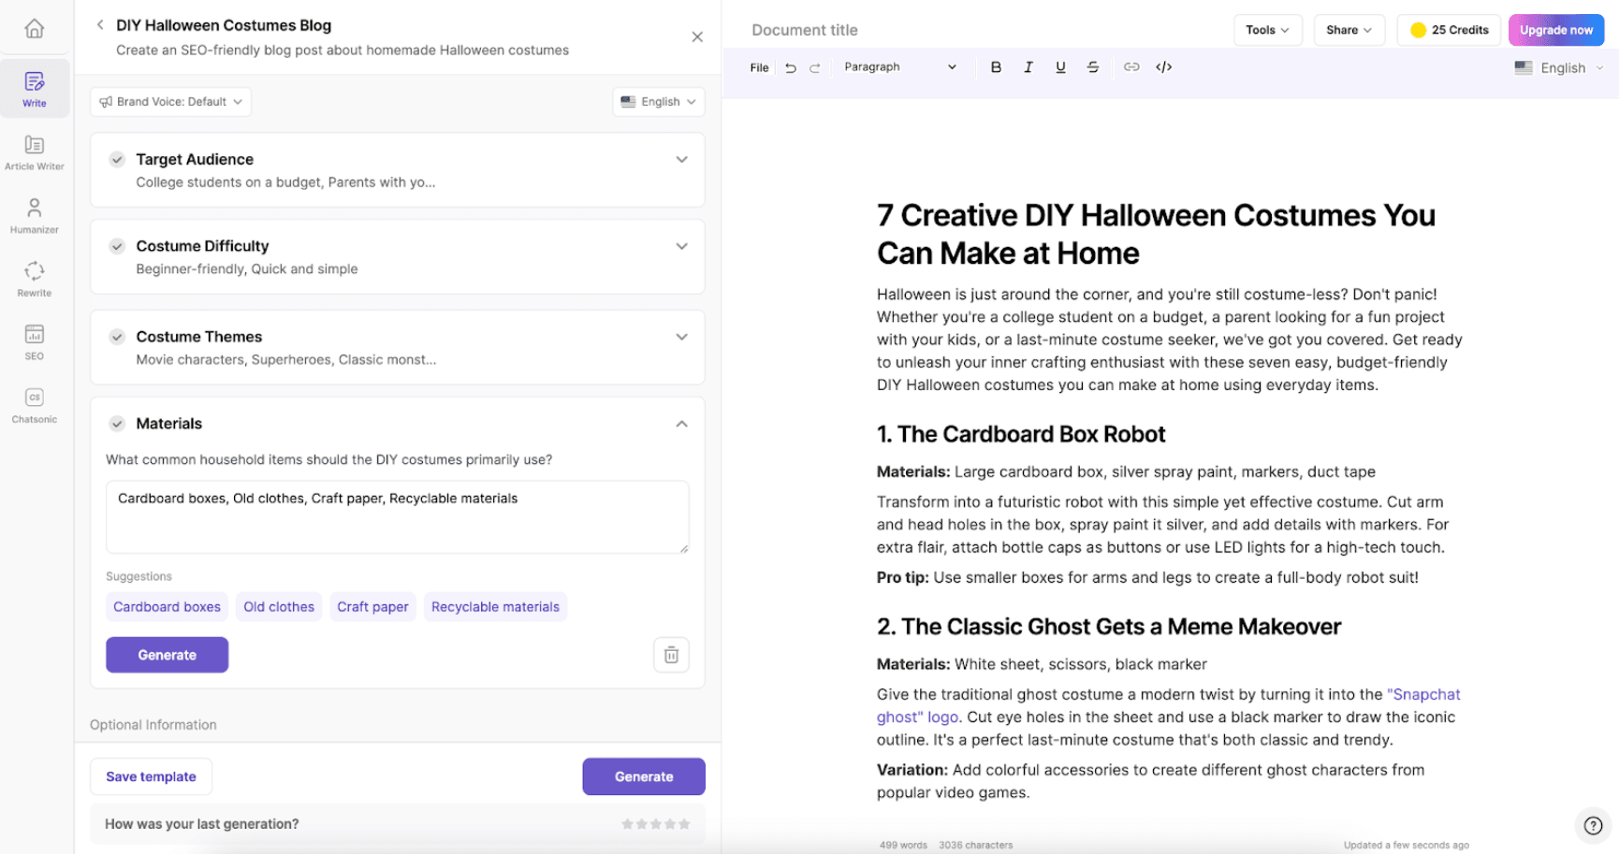Undo the last edit in editor toolbar
Screen dimensions: 1619x855
click(x=791, y=67)
